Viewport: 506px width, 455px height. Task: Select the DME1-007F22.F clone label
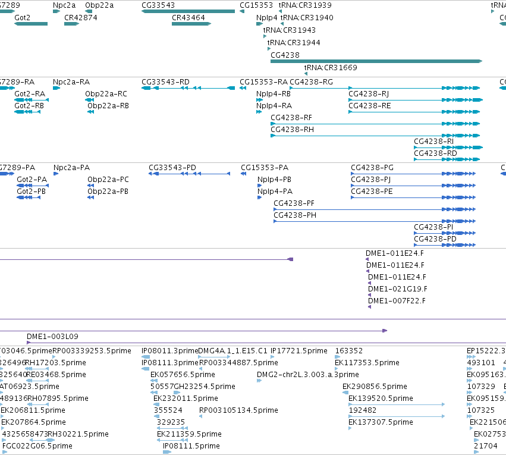pos(397,301)
